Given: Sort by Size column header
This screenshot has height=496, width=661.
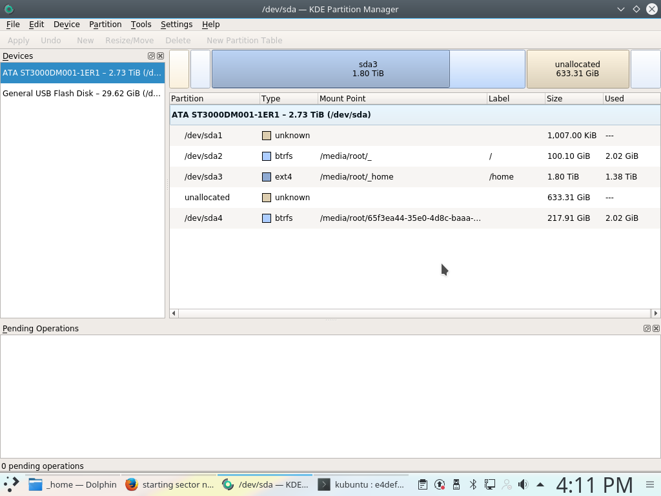Looking at the screenshot, I should pyautogui.click(x=574, y=98).
